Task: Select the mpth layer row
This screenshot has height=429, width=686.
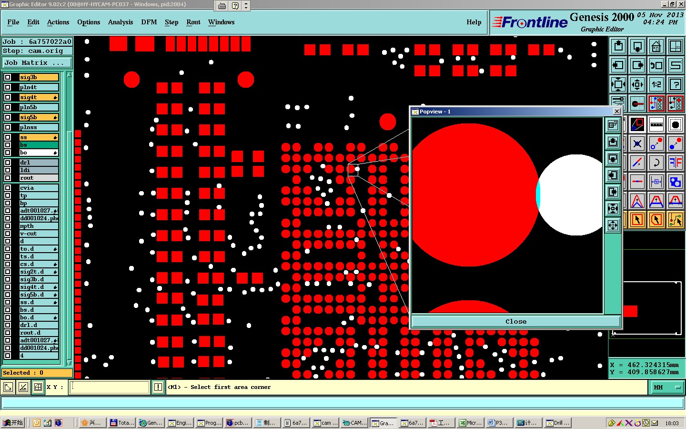Action: click(x=39, y=226)
